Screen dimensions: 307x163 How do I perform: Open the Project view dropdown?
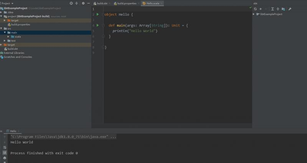tap(7, 3)
